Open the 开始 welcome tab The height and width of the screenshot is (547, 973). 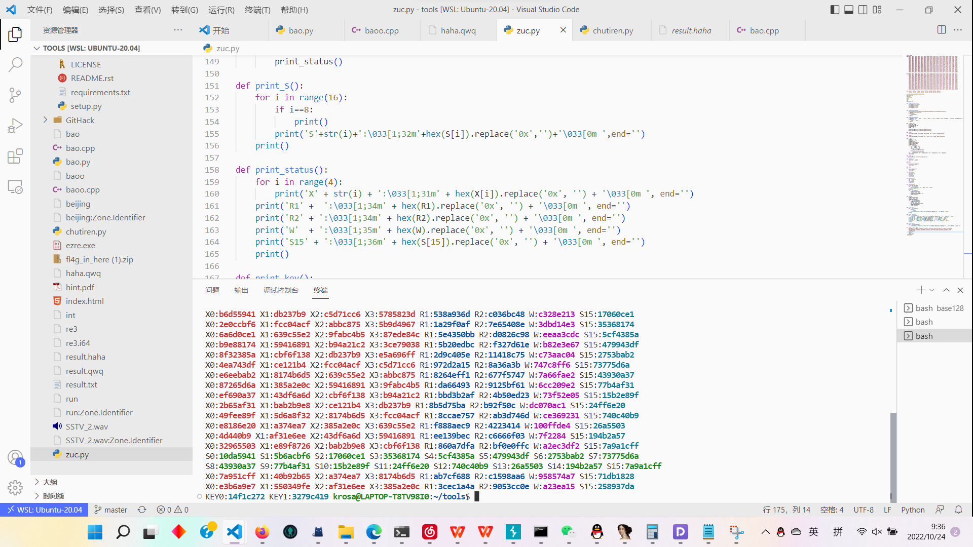[230, 30]
